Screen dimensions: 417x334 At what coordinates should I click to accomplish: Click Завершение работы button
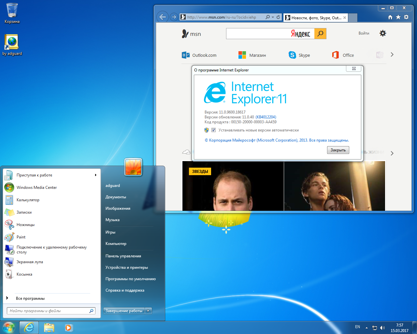124,311
